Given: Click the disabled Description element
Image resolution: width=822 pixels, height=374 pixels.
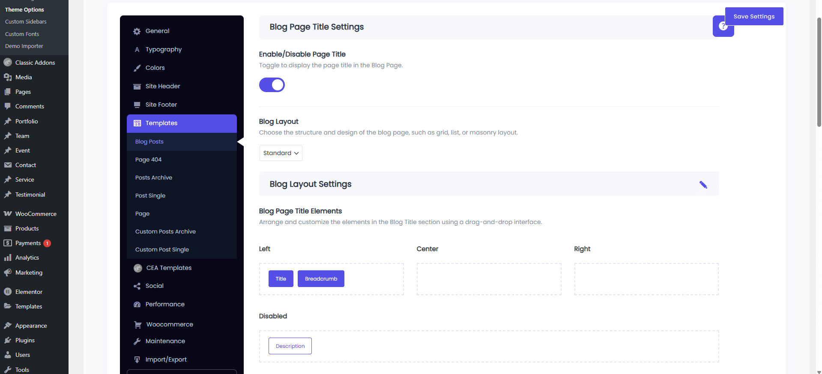Looking at the screenshot, I should (x=290, y=346).
